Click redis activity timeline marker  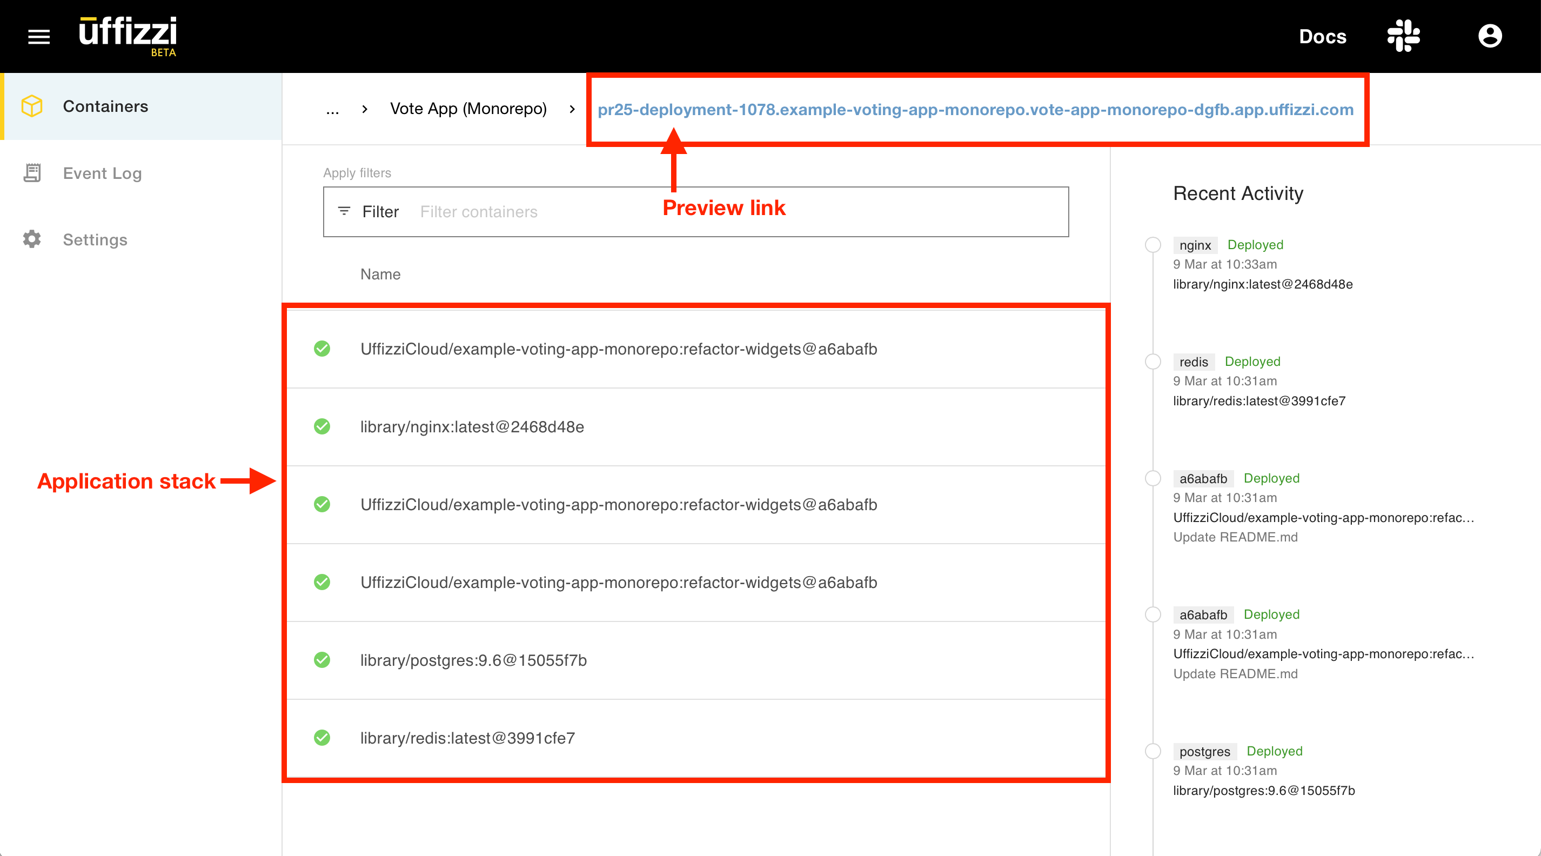pyautogui.click(x=1153, y=362)
